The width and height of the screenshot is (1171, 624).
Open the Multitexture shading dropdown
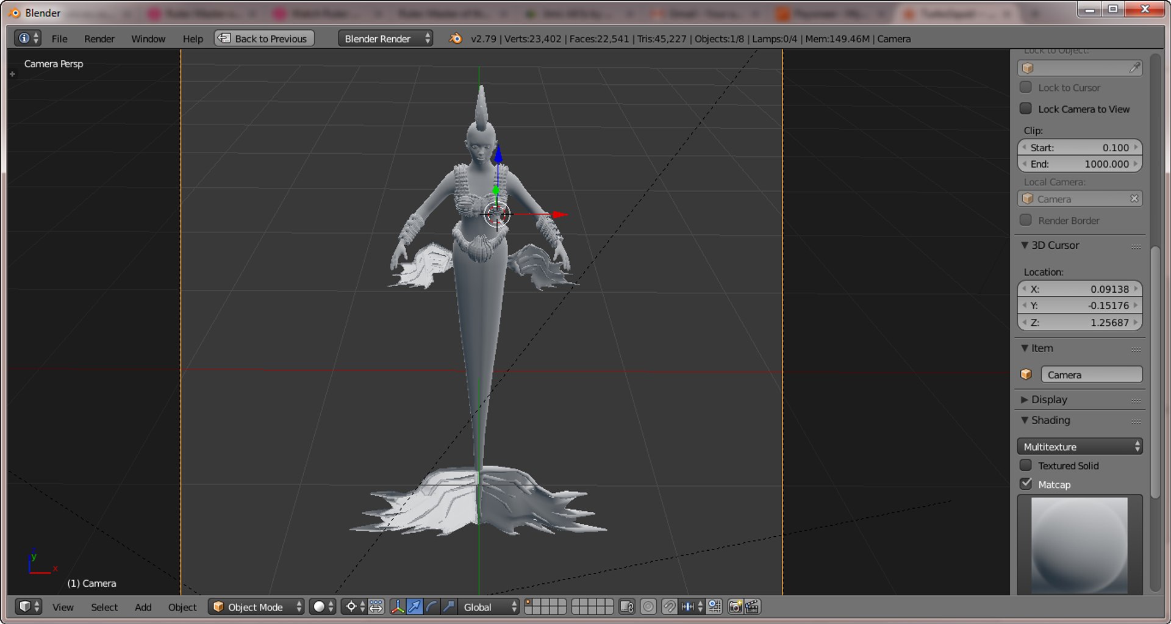tap(1080, 446)
